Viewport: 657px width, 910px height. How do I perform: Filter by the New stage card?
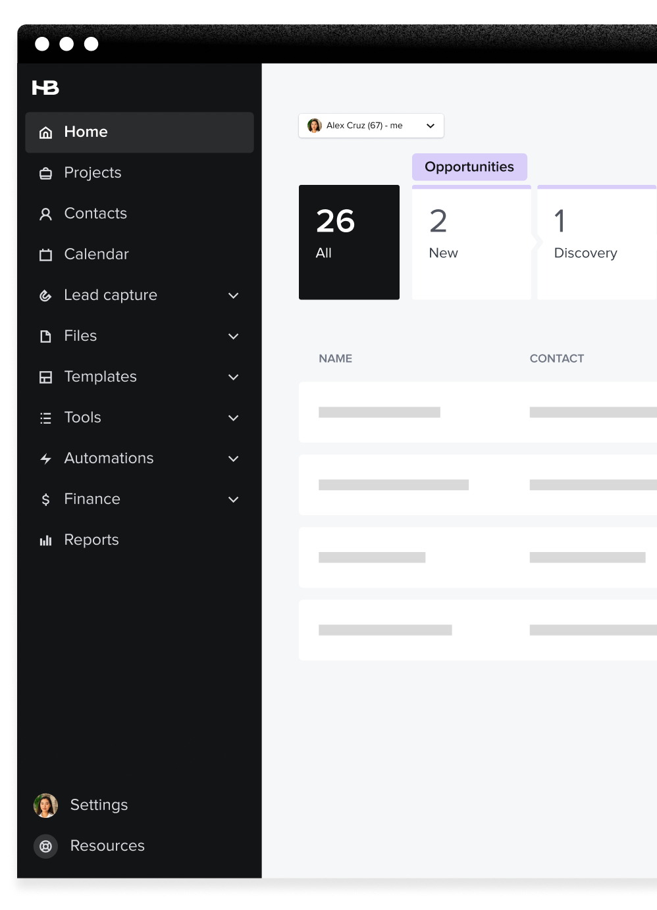(471, 242)
